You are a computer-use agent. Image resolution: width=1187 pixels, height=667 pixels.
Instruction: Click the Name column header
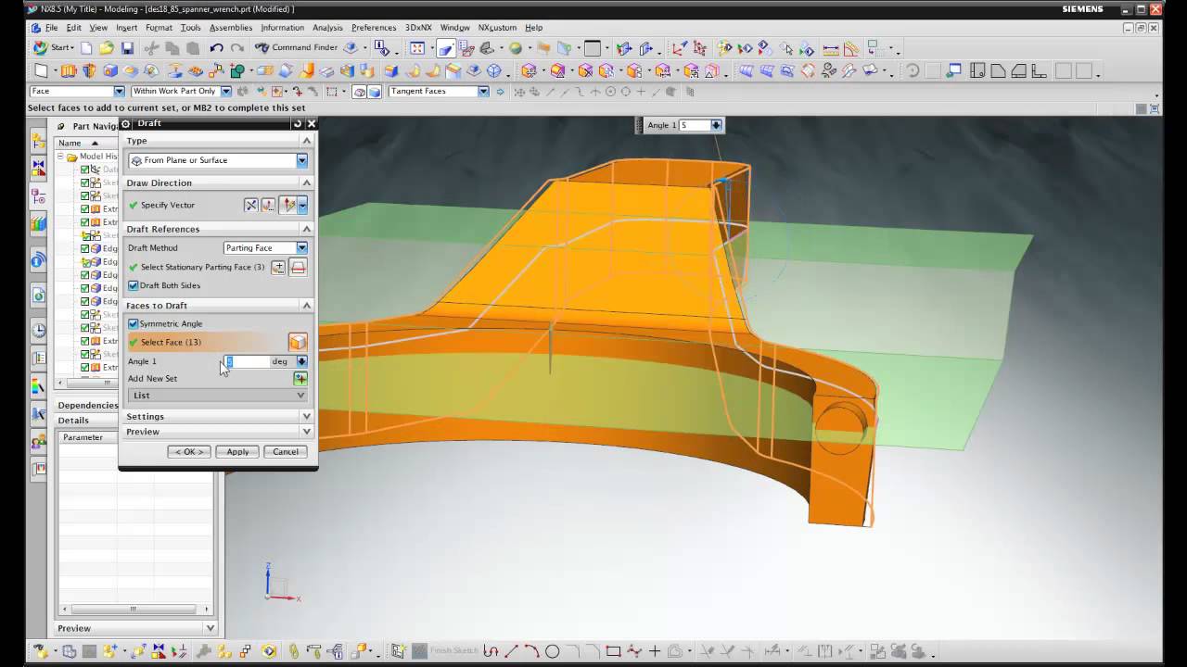[87, 143]
